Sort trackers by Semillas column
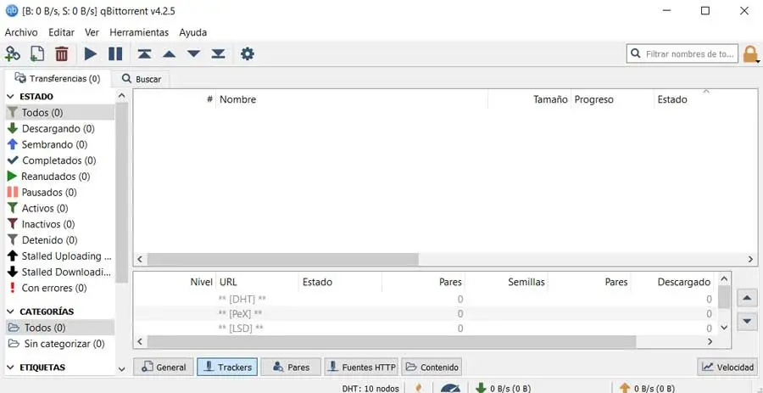 tap(506, 282)
